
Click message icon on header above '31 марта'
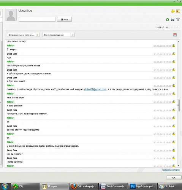coord(174,46)
